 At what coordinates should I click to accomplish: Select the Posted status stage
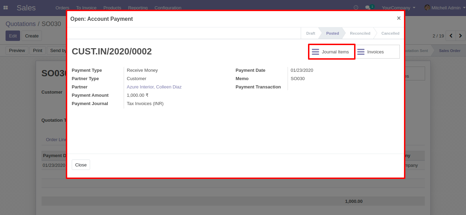click(x=333, y=33)
